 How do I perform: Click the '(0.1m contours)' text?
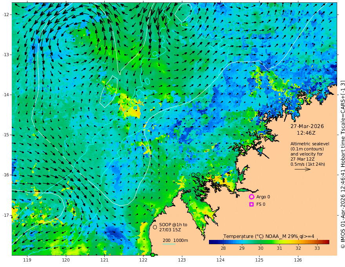(307, 149)
